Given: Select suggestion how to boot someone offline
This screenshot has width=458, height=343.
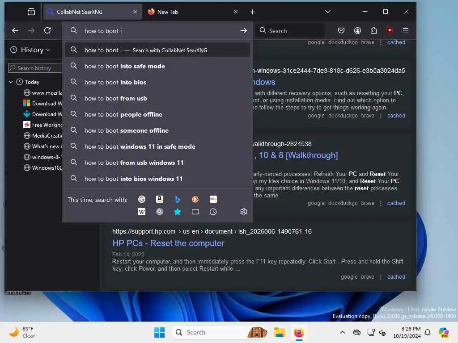Looking at the screenshot, I should tap(157, 130).
